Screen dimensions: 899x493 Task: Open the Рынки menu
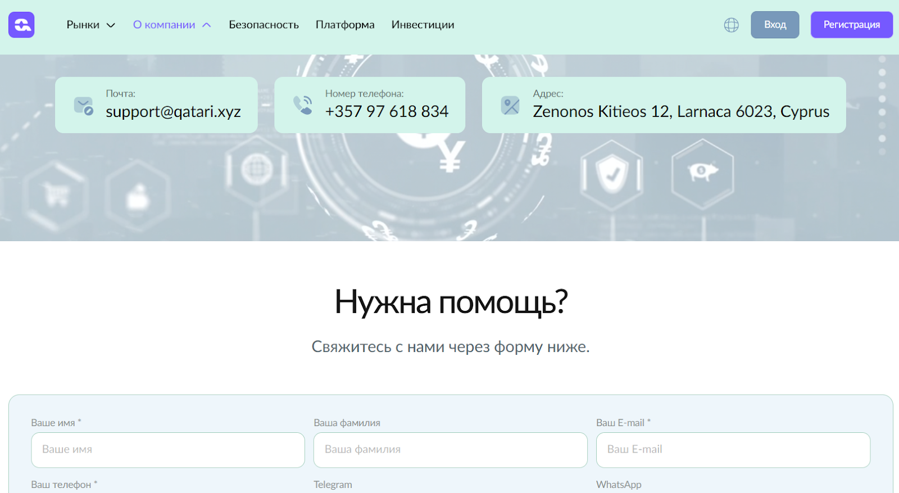(83, 25)
